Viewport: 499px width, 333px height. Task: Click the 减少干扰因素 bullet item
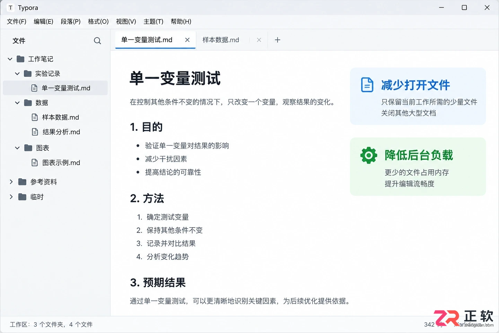(x=166, y=159)
